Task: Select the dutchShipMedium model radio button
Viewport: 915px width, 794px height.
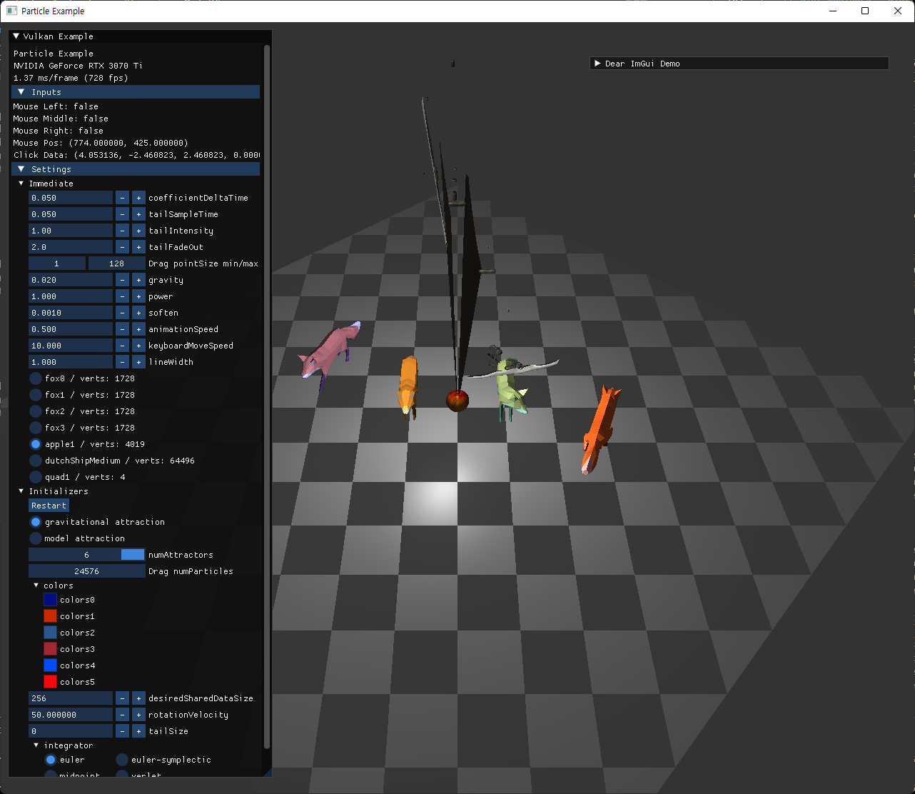Action: pyautogui.click(x=36, y=461)
